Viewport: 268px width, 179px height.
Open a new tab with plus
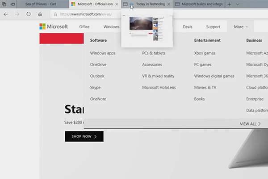click(230, 4)
